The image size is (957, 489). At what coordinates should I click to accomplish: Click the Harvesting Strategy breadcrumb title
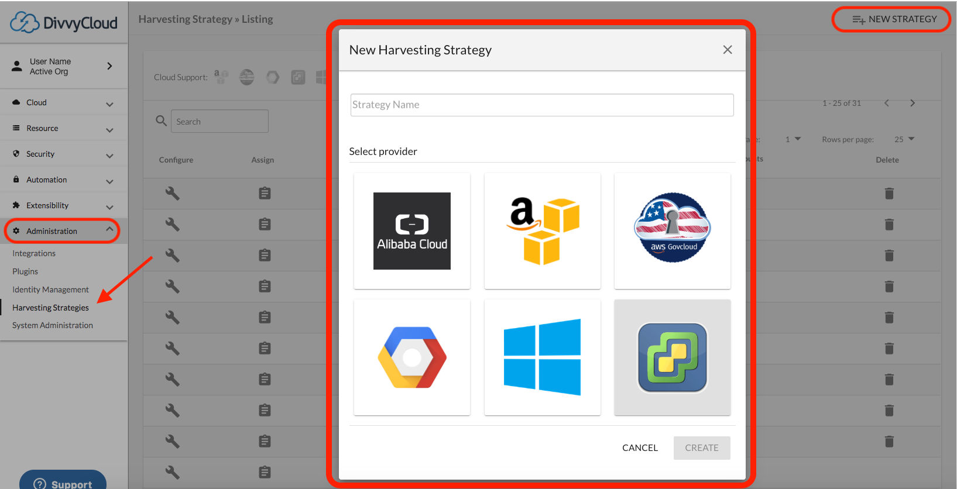pyautogui.click(x=186, y=19)
